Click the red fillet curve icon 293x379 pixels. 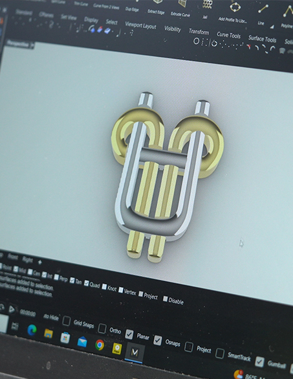tap(248, 46)
